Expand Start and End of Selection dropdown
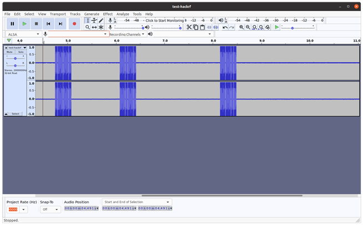 [x=137, y=202]
